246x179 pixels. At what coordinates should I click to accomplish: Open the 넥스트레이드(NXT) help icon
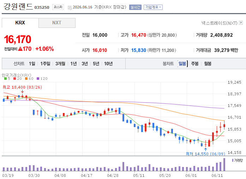[241, 23]
